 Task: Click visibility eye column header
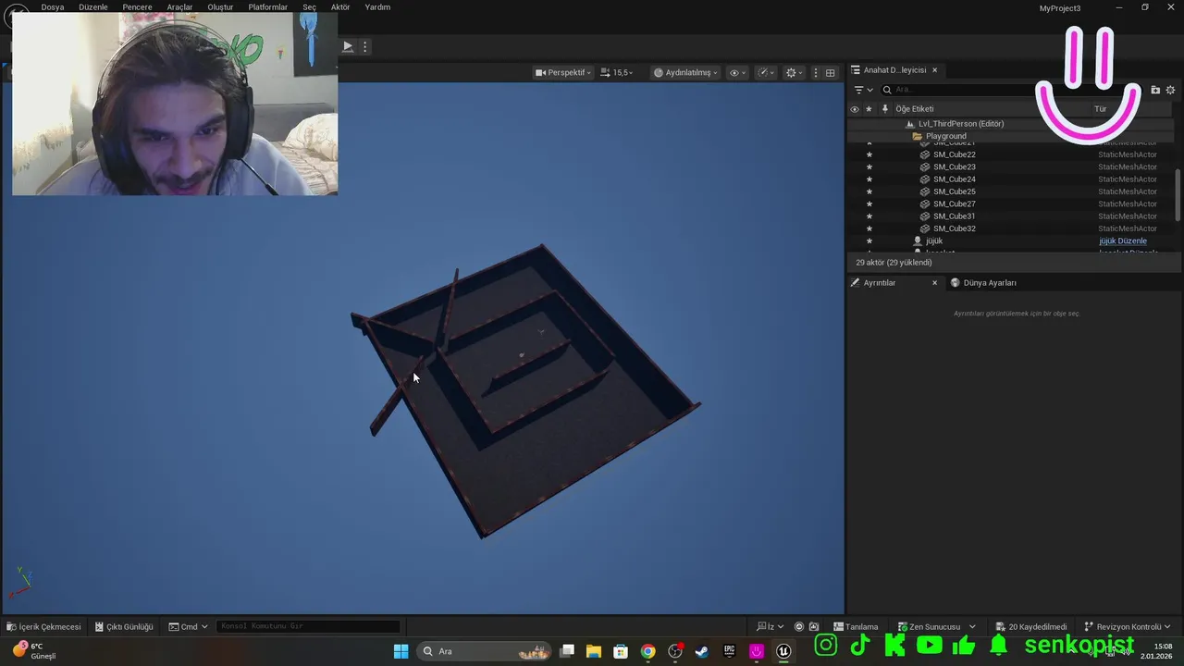click(x=854, y=109)
